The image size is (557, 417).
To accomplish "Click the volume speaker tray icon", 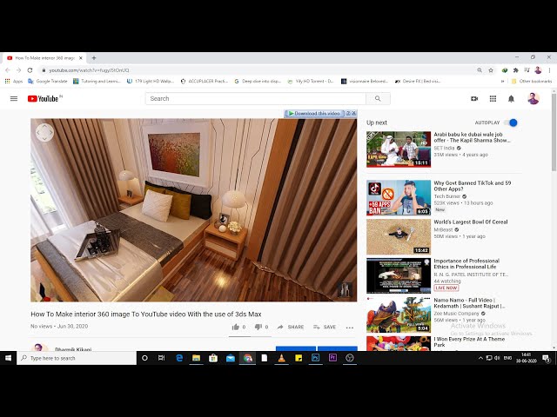I will (x=497, y=358).
